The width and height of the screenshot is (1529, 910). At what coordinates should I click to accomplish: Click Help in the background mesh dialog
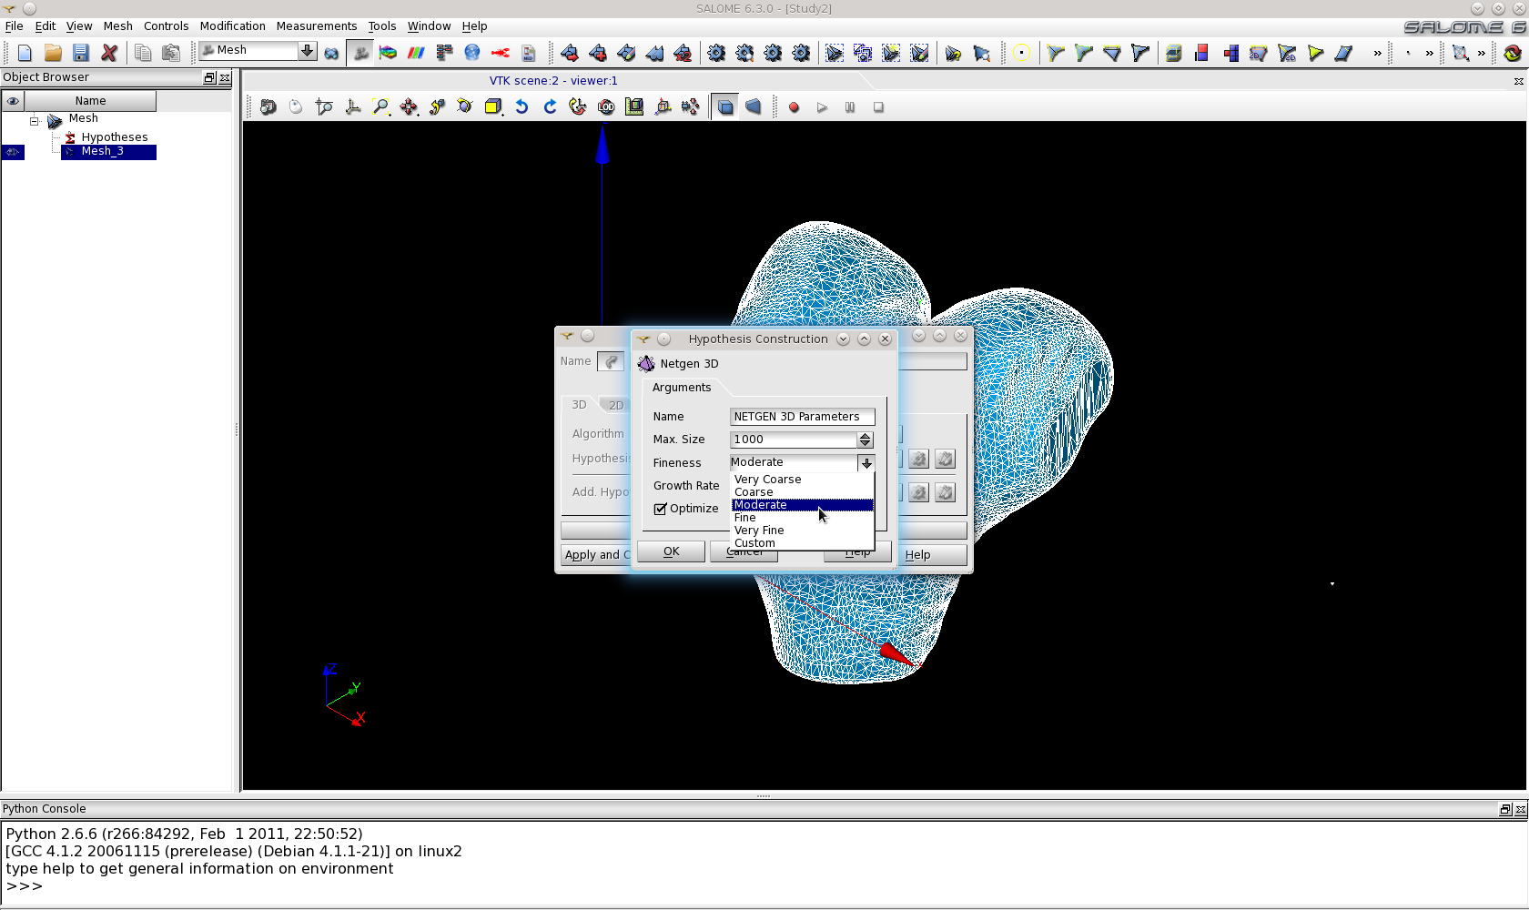point(931,554)
